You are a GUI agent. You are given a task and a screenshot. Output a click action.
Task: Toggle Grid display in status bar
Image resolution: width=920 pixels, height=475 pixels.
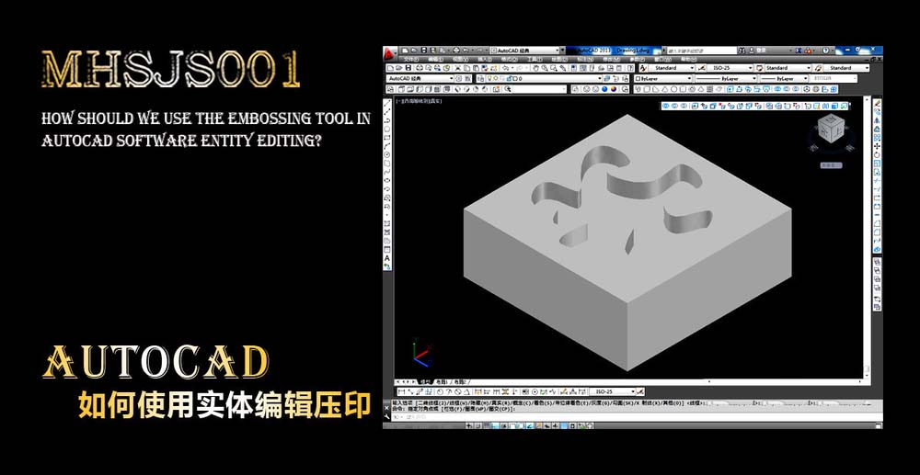(487, 425)
